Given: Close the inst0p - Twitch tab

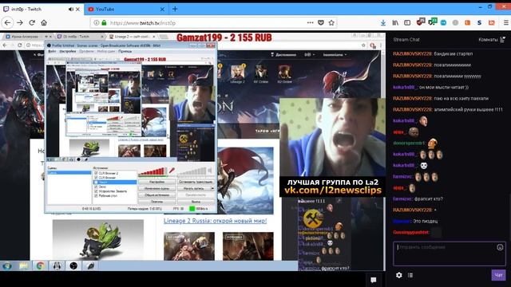Looking at the screenshot, I should (x=77, y=10).
